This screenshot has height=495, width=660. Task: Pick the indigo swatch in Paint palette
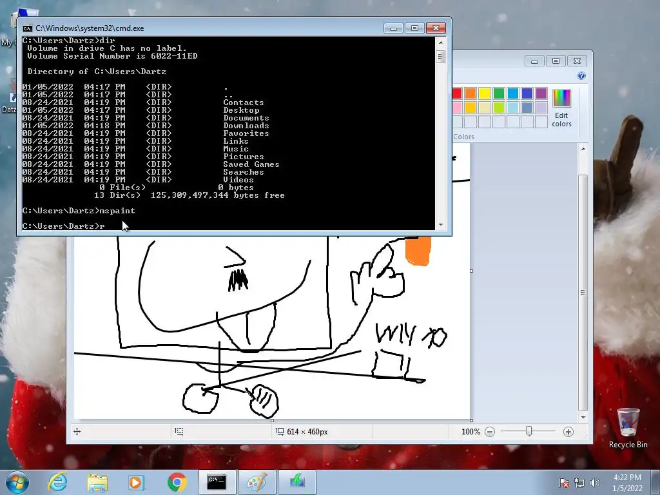tap(527, 93)
